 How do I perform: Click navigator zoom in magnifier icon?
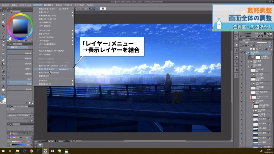pyautogui.click(x=262, y=33)
